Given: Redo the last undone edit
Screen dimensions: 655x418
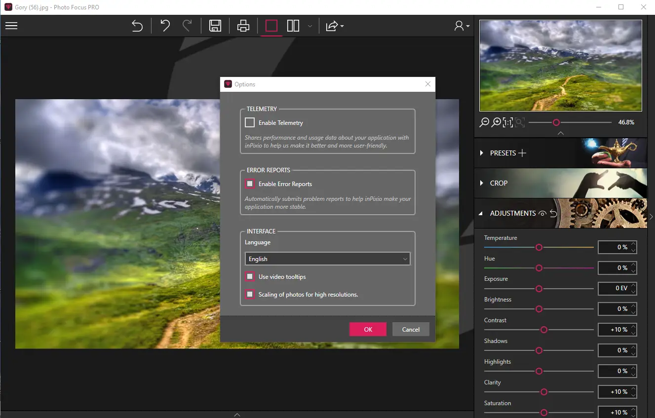Looking at the screenshot, I should [187, 26].
